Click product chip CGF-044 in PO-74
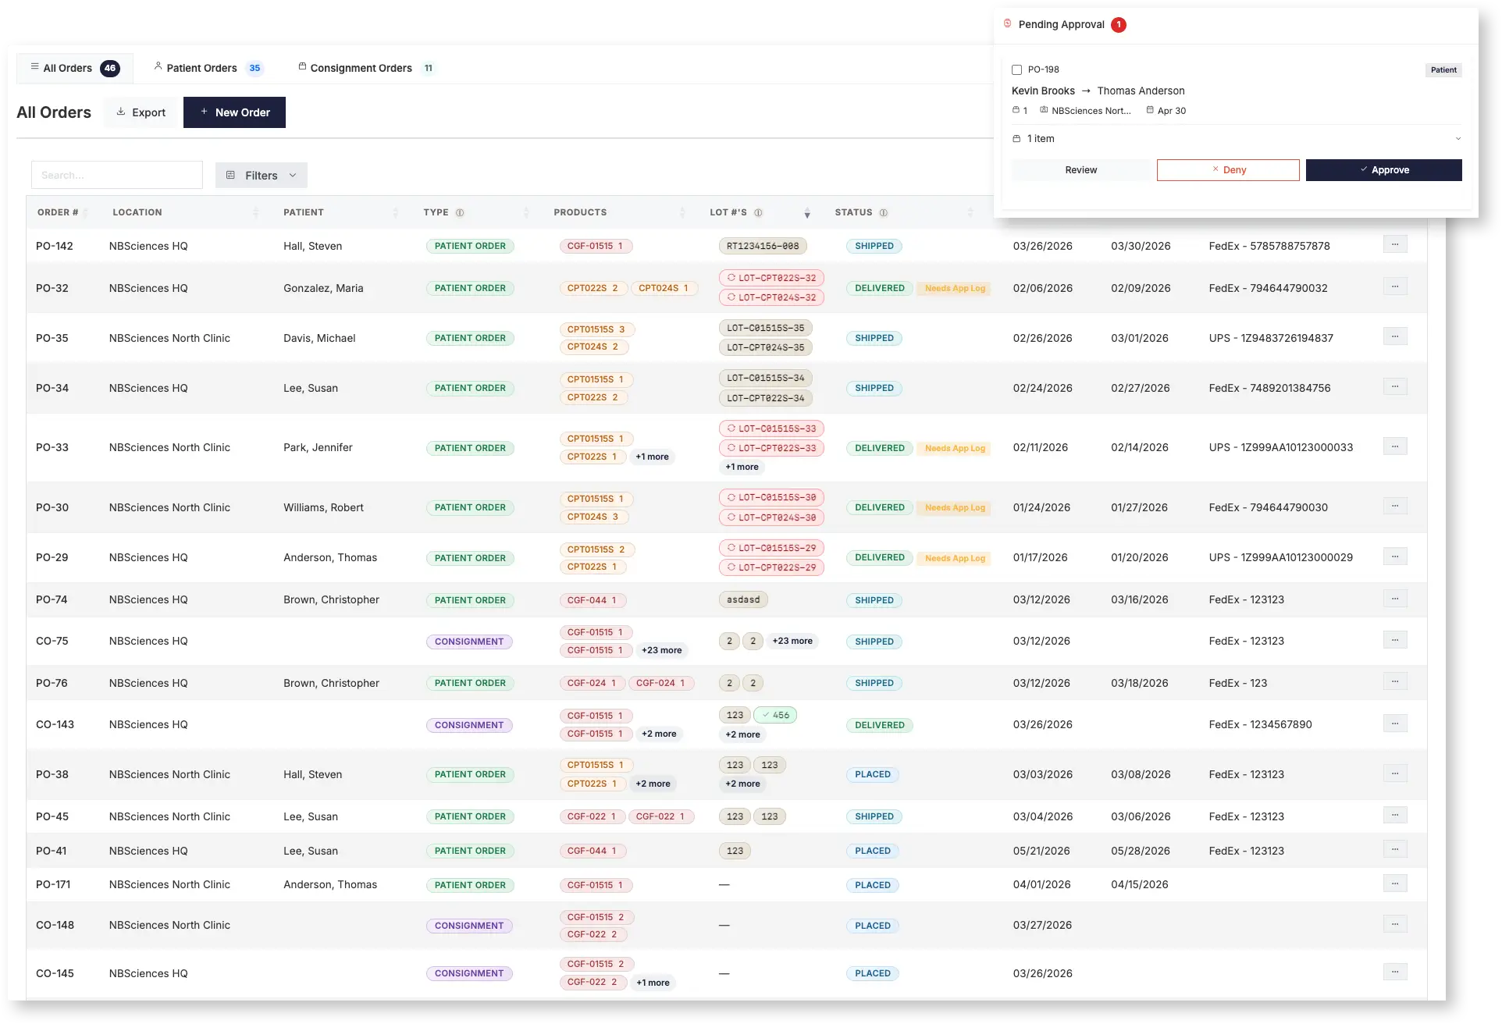This screenshot has height=1024, width=1502. [x=593, y=600]
